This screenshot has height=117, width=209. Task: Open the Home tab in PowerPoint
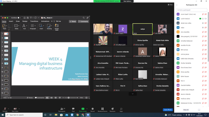click(4, 21)
